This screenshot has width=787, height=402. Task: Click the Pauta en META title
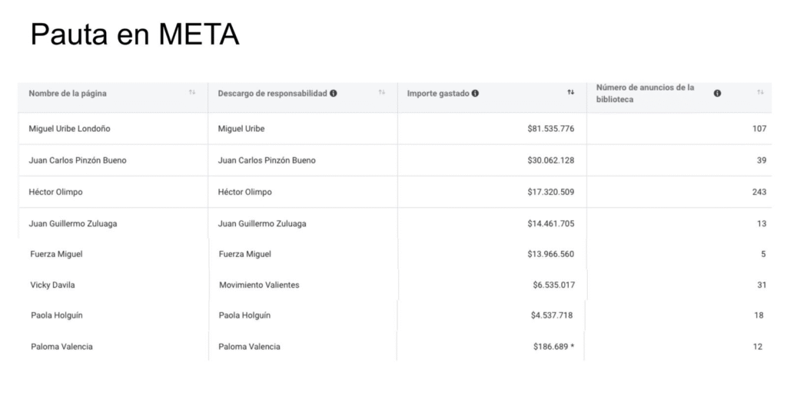coord(134,35)
